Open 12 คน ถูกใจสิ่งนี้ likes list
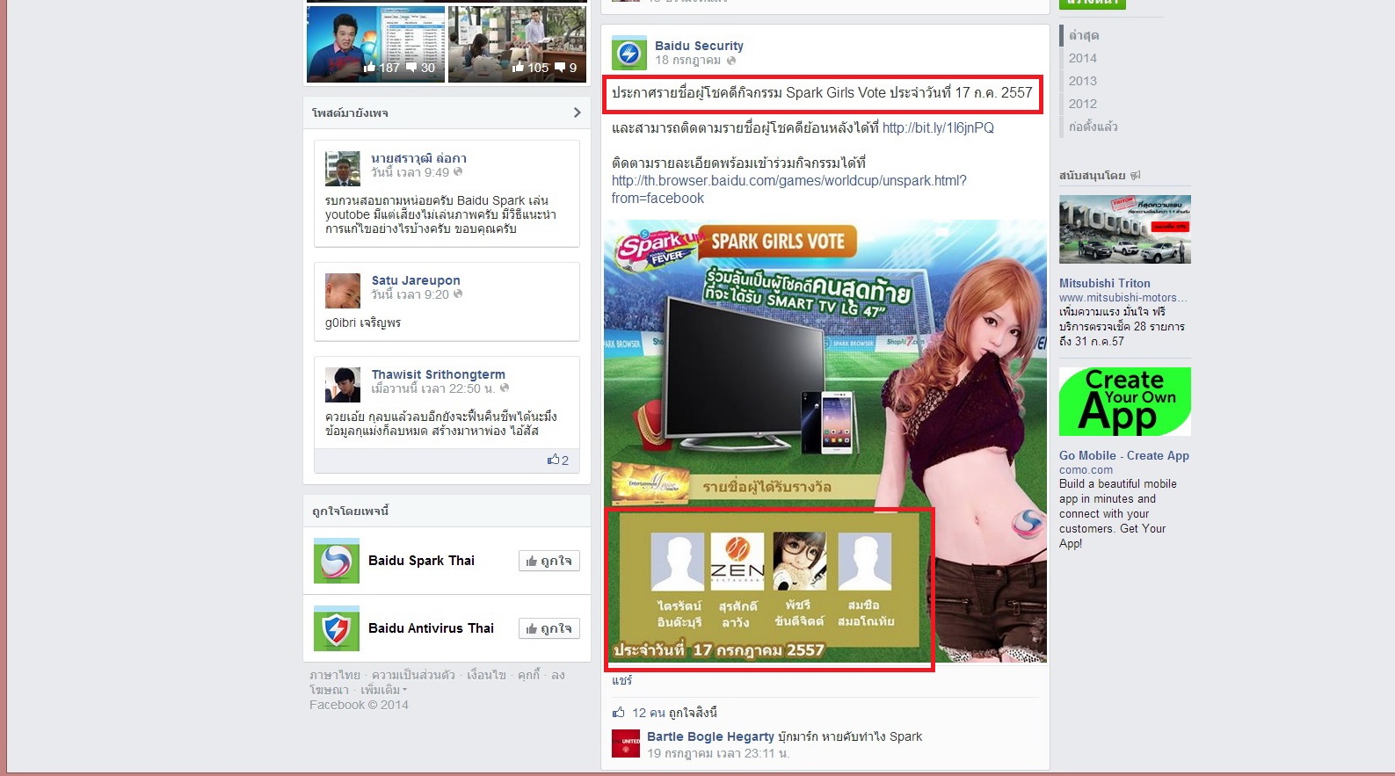Screen dimensions: 1395x776 [674, 712]
